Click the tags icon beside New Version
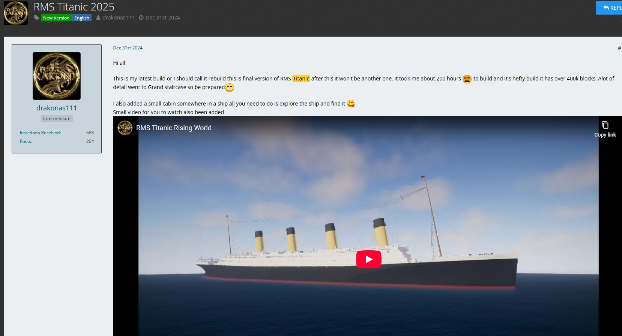 (x=36, y=18)
